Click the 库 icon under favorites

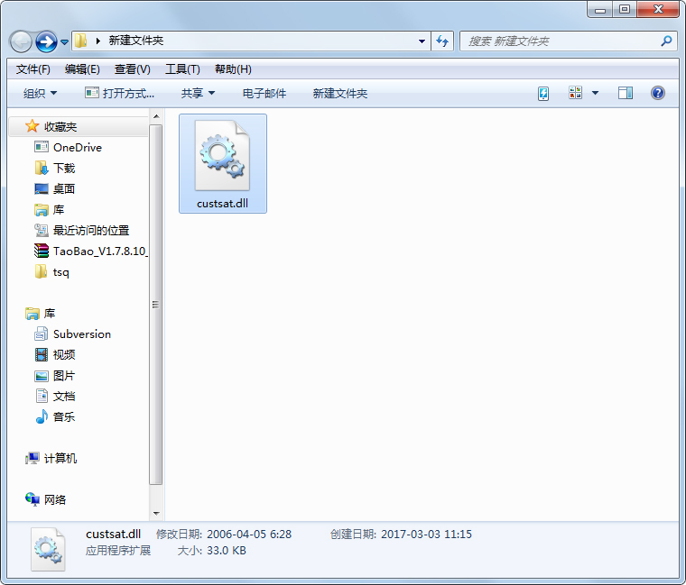[x=42, y=210]
